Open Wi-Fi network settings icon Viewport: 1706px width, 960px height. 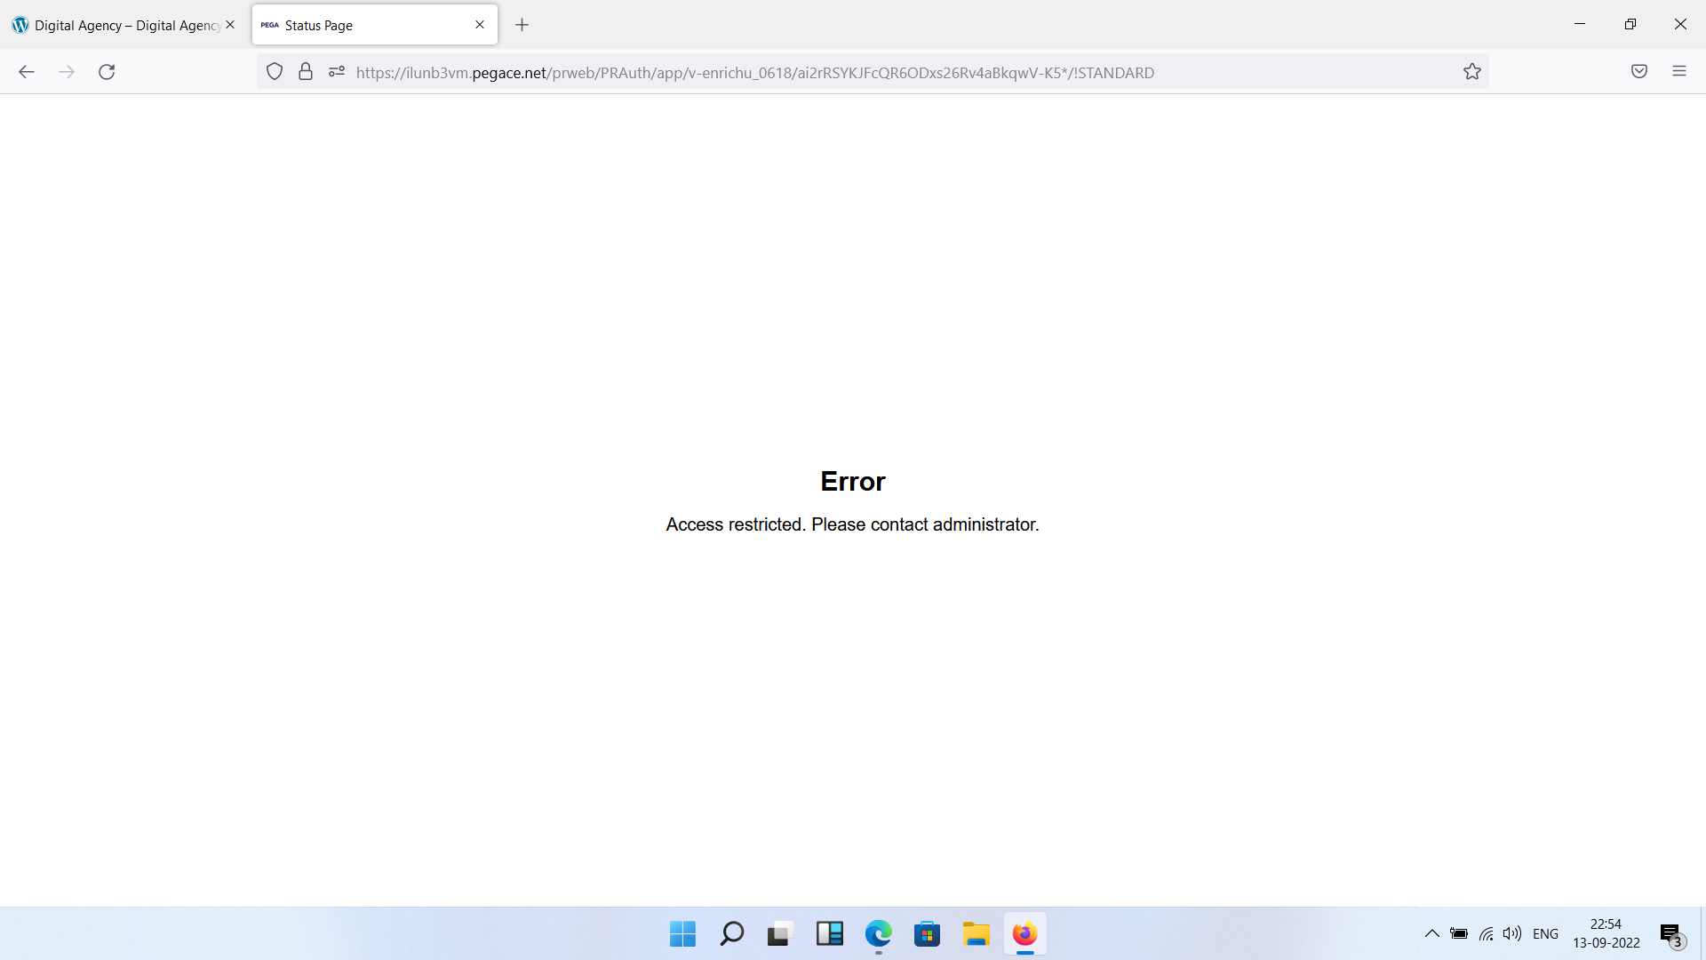pos(1486,933)
